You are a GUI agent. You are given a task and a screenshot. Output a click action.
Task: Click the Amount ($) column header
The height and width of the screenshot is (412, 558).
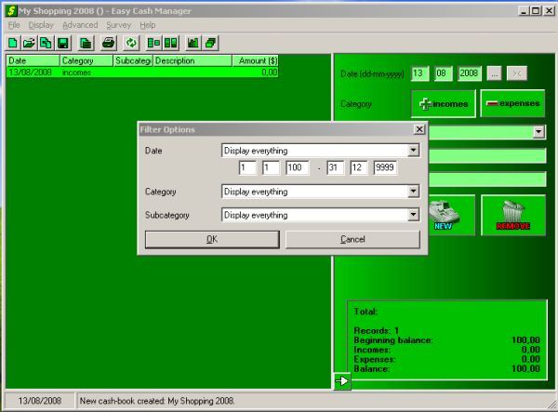255,60
